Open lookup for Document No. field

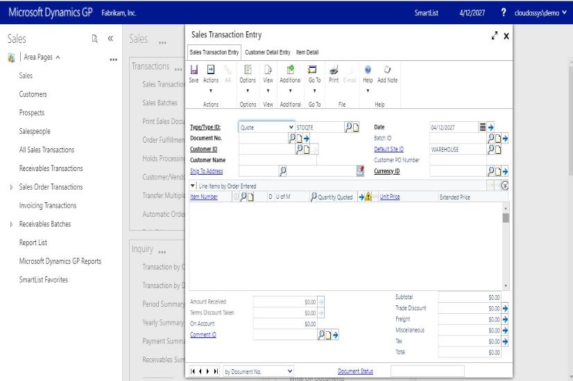(291, 139)
